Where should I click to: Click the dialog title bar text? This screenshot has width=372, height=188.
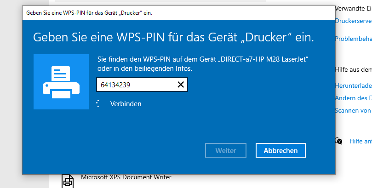pyautogui.click(x=89, y=13)
